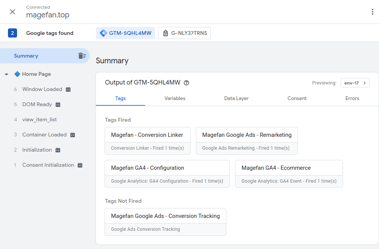Switch to the Tags tab
Viewport: 379px width, 249px height.
[x=121, y=99]
